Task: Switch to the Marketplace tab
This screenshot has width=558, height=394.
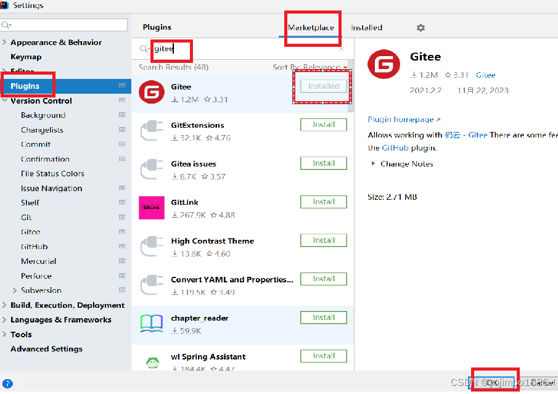Action: [x=311, y=28]
